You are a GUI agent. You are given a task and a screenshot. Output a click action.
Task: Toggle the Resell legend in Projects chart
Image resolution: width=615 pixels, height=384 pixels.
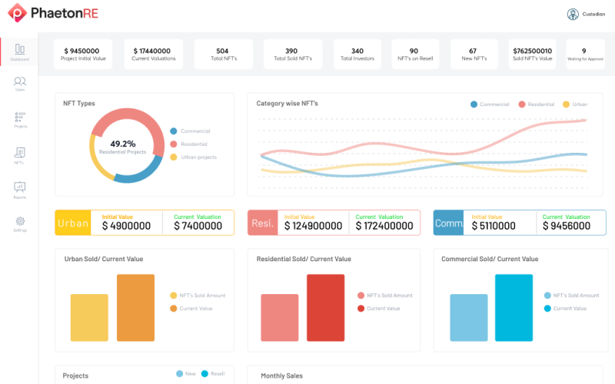coord(213,374)
